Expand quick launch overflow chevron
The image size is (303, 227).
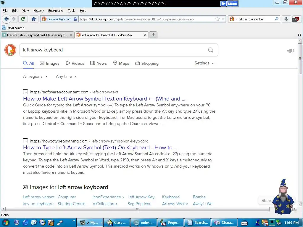pos(73,220)
